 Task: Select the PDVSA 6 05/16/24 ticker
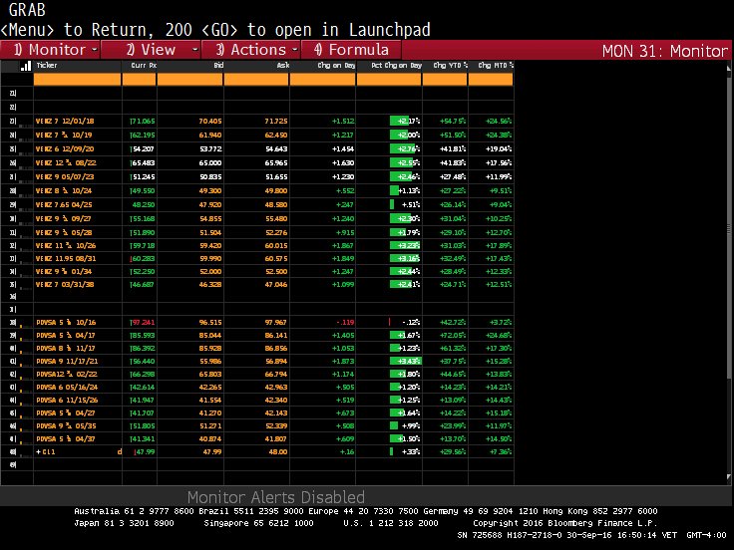(67, 388)
